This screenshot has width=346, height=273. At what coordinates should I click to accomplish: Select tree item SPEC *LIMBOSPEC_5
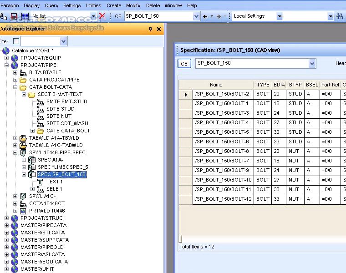[63, 167]
